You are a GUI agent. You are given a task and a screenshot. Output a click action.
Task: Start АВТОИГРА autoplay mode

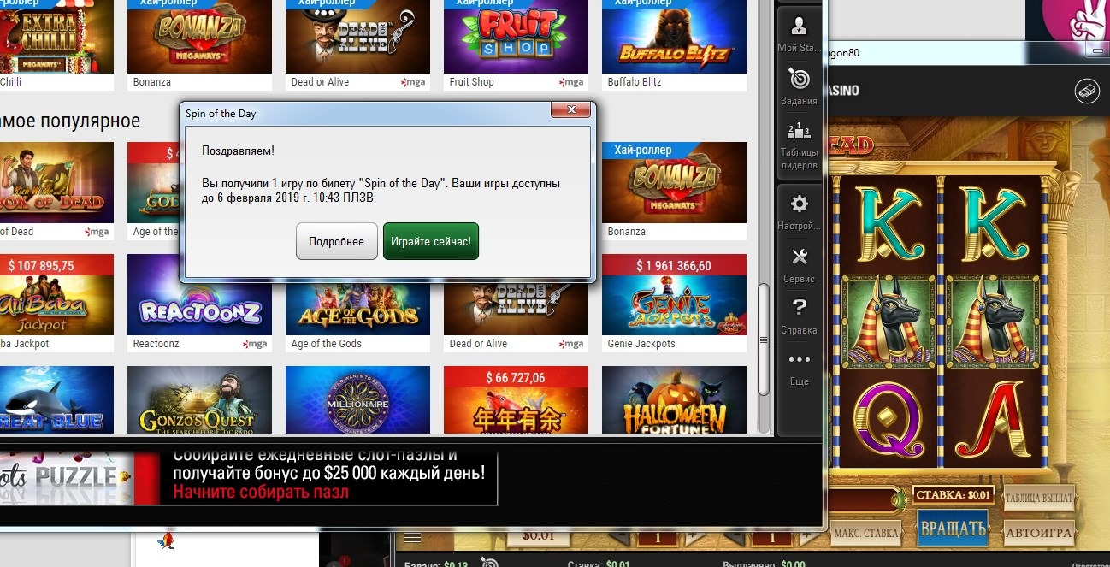tap(1038, 532)
